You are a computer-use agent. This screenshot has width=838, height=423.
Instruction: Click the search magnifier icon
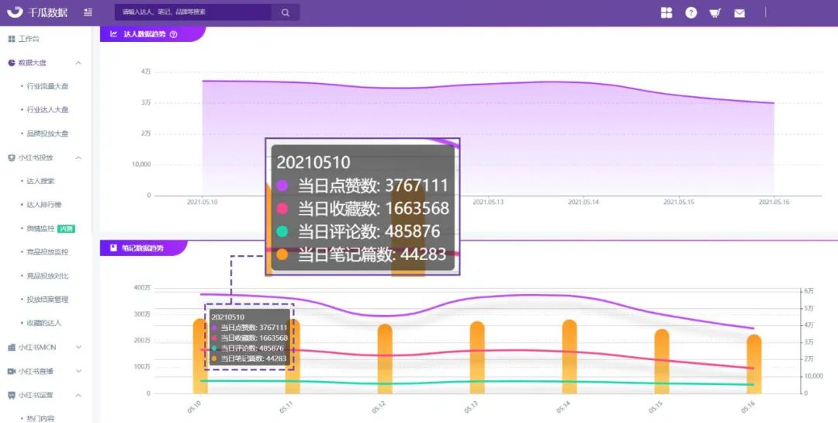286,12
